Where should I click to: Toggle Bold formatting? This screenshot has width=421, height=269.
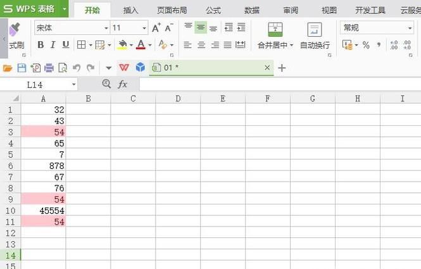click(41, 44)
